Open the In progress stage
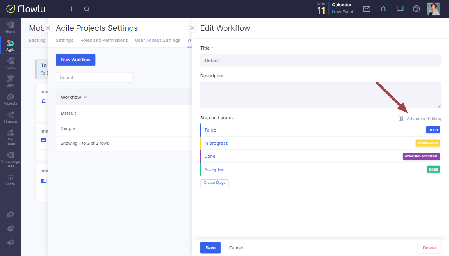 216,143
